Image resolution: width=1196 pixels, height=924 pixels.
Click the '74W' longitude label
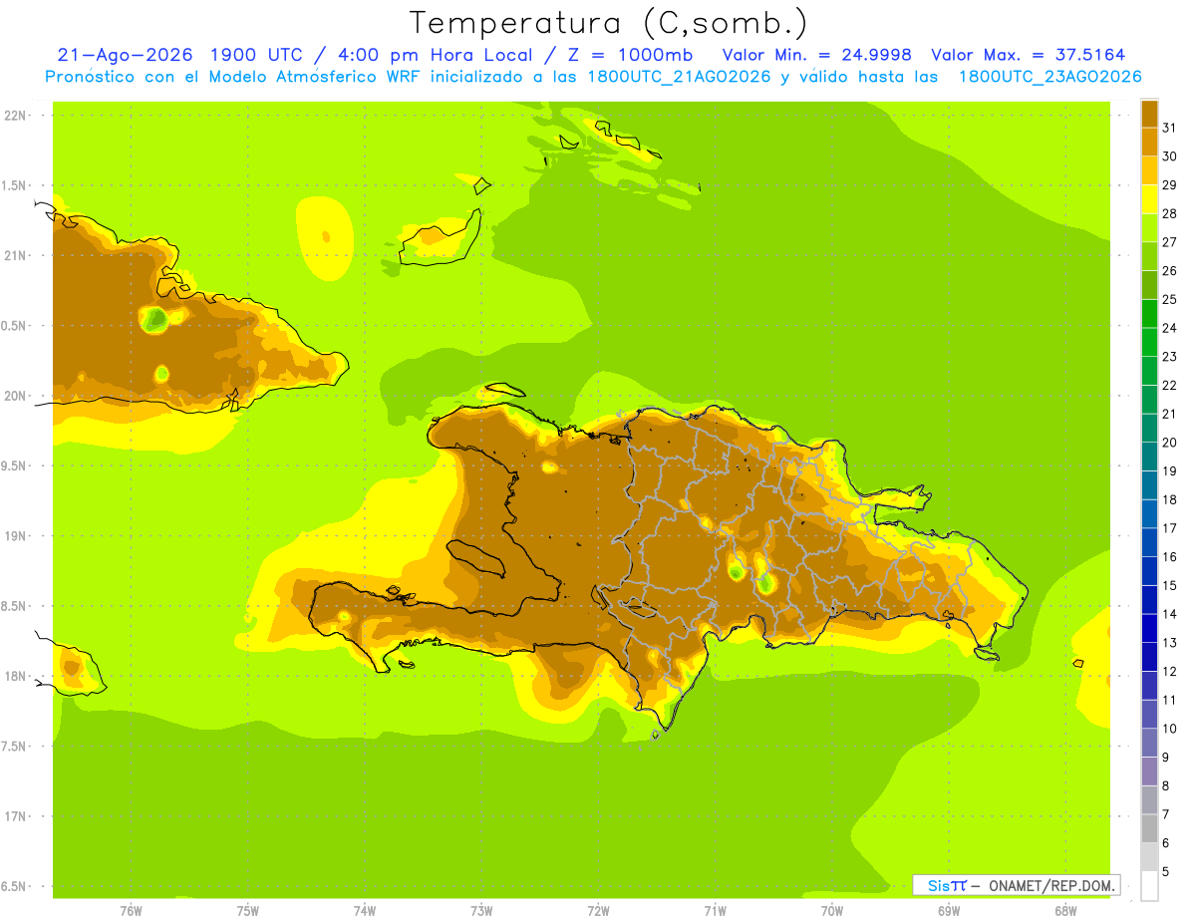pos(365,911)
